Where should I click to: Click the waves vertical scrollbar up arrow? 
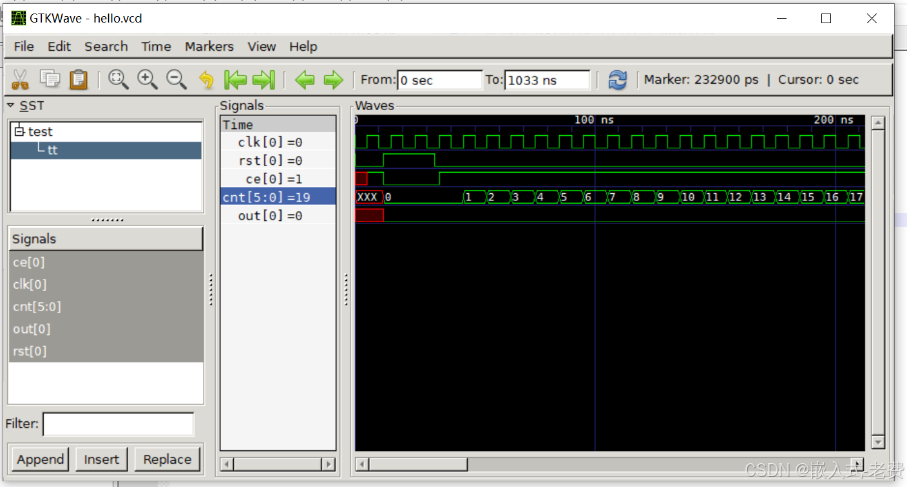click(x=878, y=123)
